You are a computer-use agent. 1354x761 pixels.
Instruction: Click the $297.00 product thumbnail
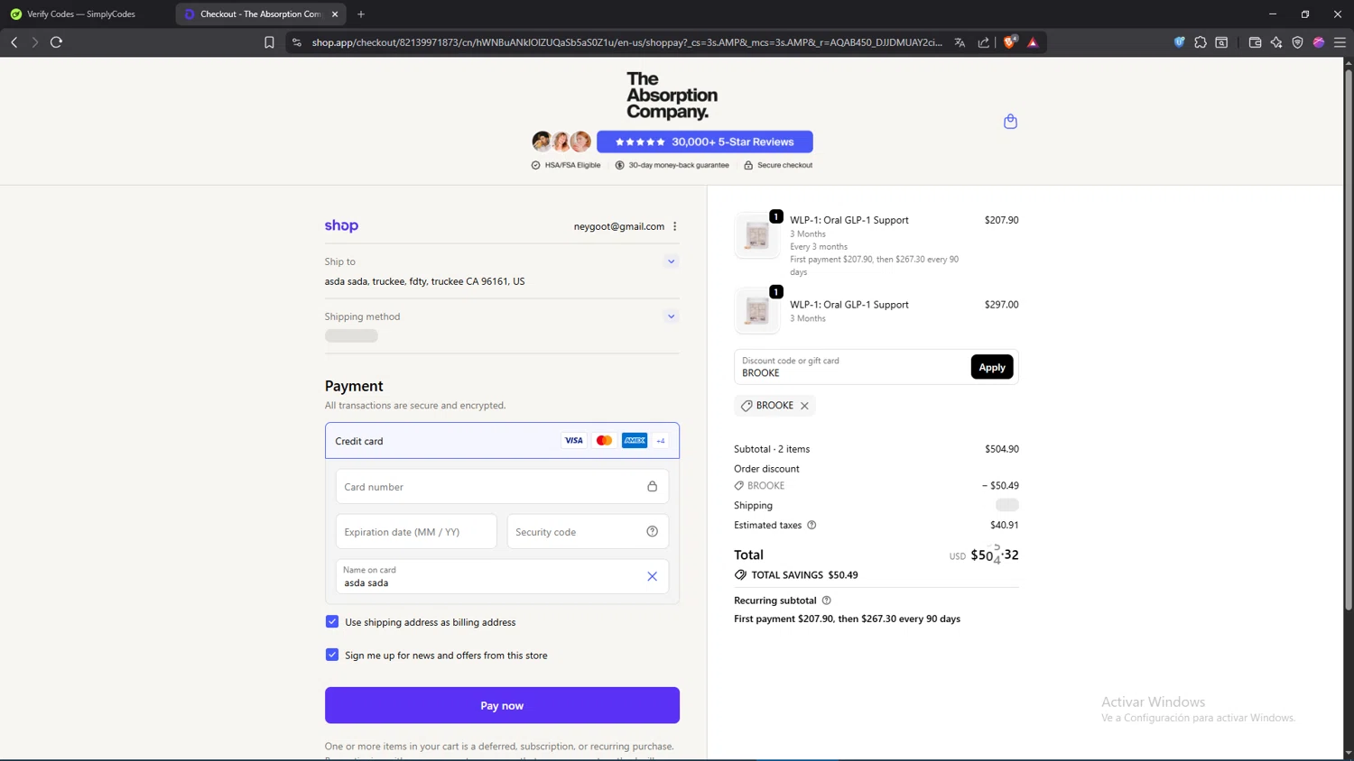[x=757, y=311]
